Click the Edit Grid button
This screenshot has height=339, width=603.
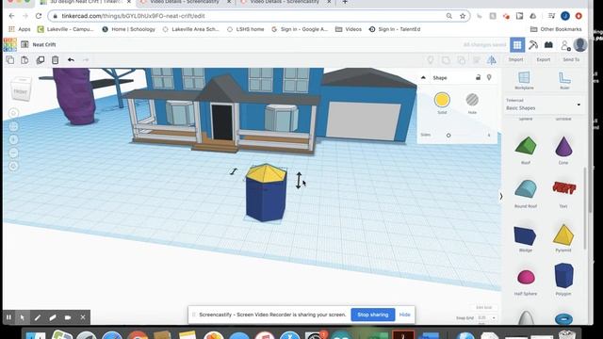(483, 308)
